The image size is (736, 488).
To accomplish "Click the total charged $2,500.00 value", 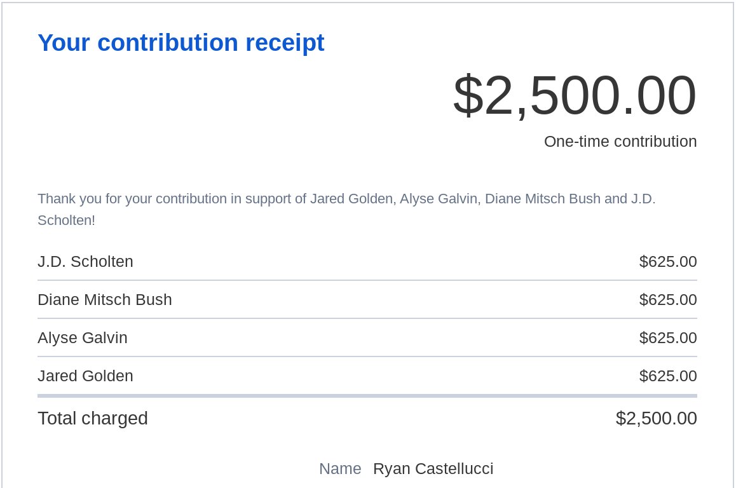I will click(x=656, y=418).
